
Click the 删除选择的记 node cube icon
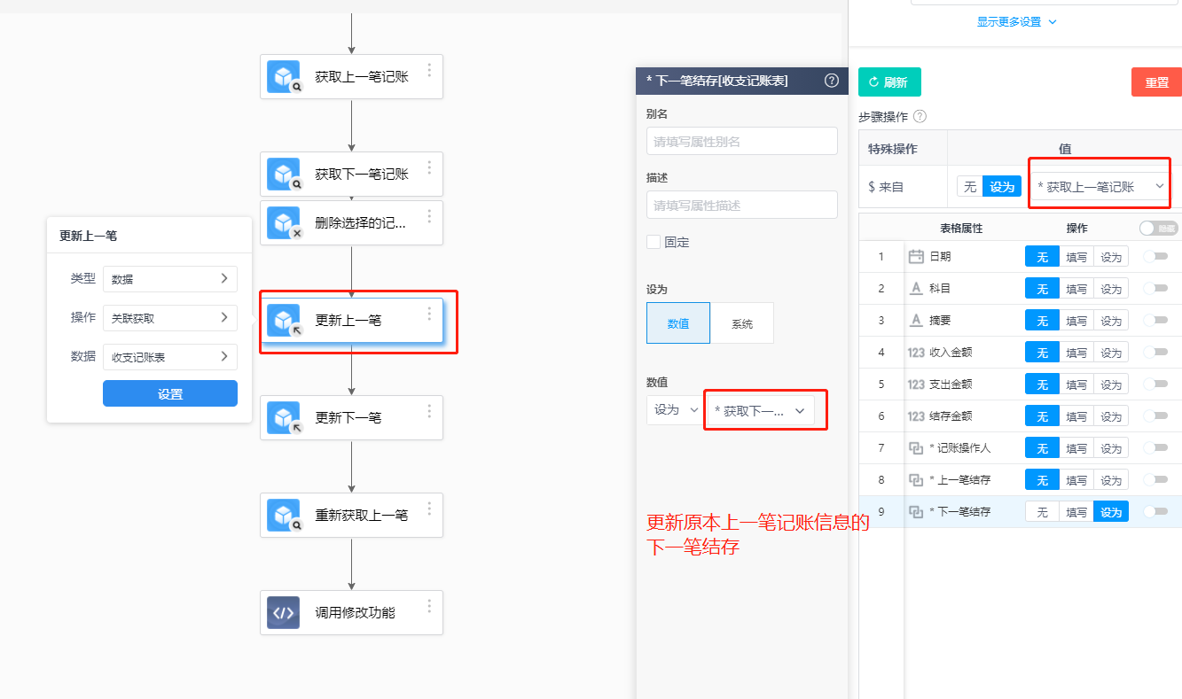tap(284, 223)
